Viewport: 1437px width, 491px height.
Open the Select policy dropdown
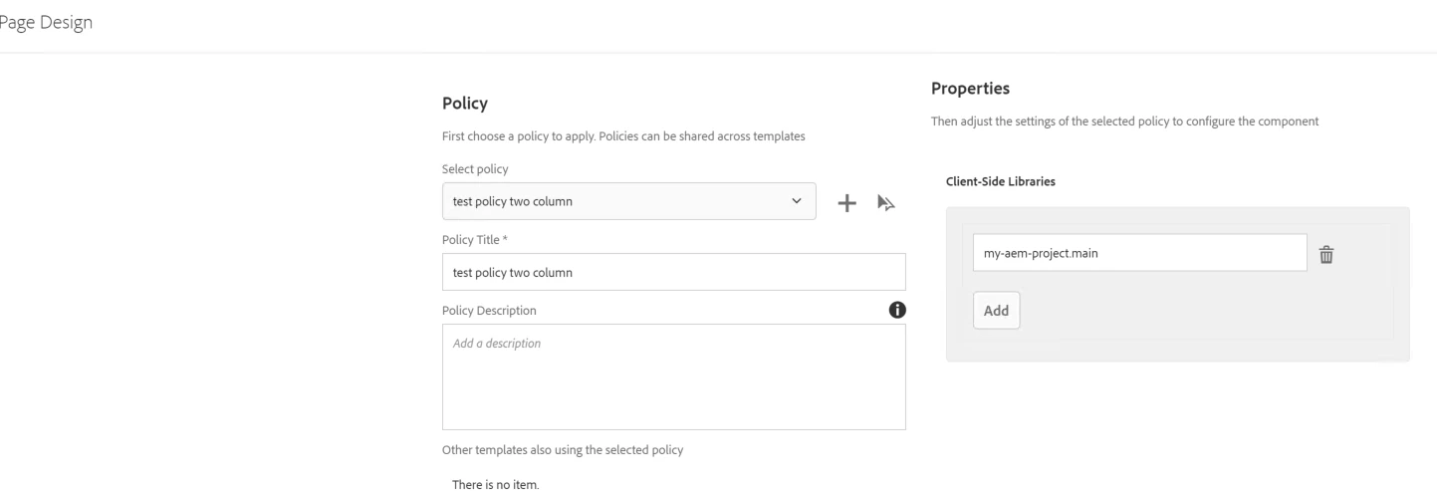click(x=627, y=201)
